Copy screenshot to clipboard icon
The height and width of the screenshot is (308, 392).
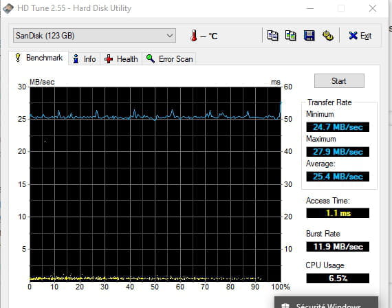click(x=291, y=36)
